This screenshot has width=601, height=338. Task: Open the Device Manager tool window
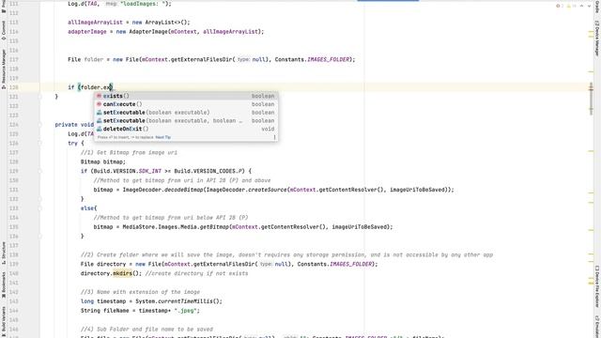[597, 38]
